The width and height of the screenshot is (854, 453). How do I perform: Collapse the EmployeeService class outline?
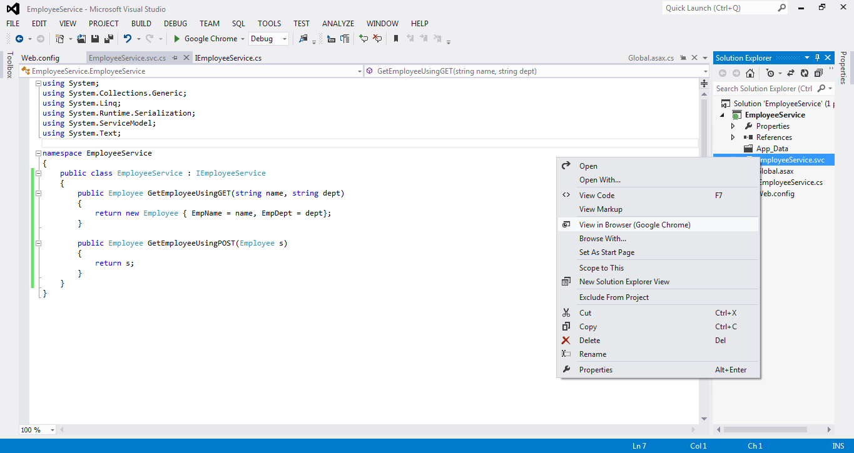point(38,173)
